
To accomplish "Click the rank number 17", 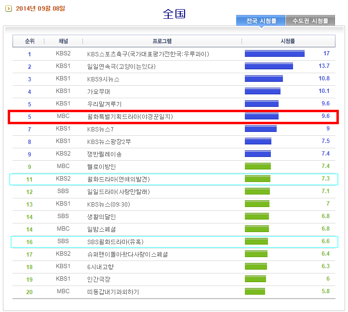I will point(29,255).
